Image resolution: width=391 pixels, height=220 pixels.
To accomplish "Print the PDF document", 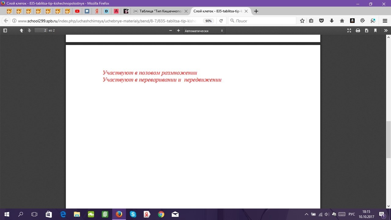I will click(x=358, y=31).
